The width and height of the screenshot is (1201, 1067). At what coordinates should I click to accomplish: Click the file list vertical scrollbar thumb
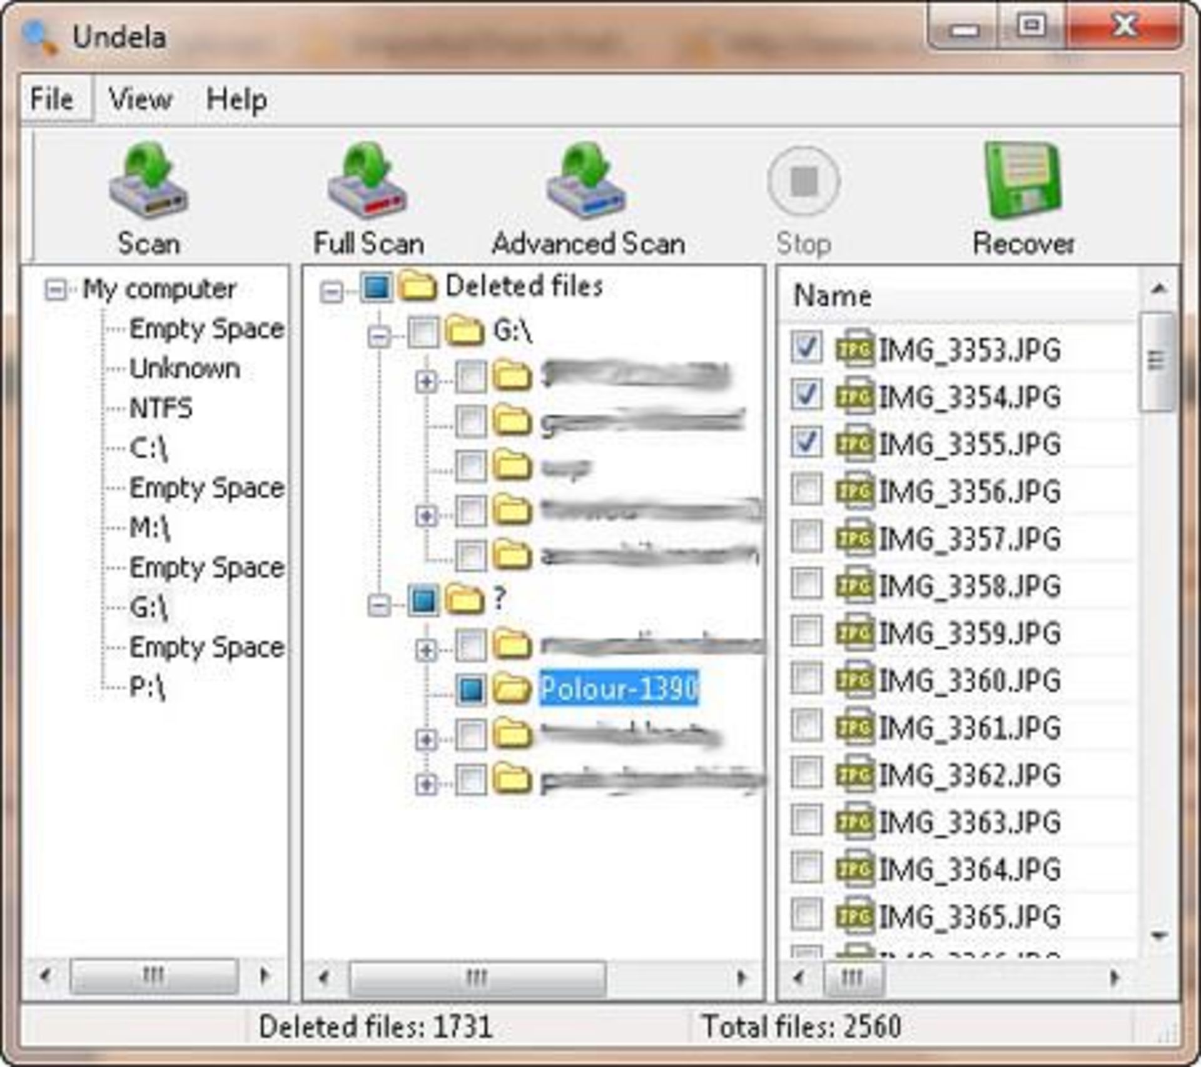(1156, 361)
